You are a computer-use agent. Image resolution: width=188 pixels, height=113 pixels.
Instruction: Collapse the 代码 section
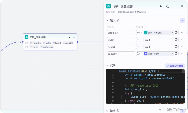click(107, 66)
